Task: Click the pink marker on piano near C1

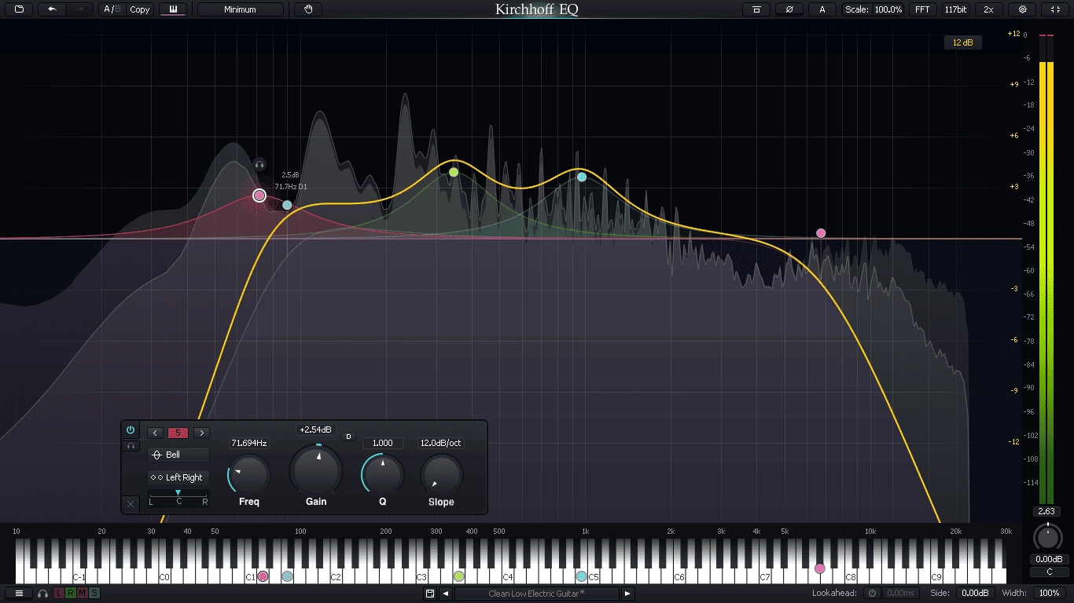Action: click(x=263, y=576)
